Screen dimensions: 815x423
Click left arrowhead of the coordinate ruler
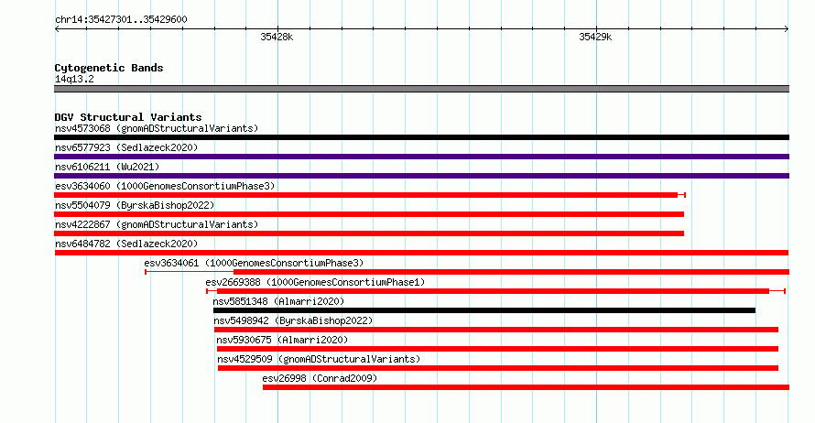pyautogui.click(x=57, y=29)
